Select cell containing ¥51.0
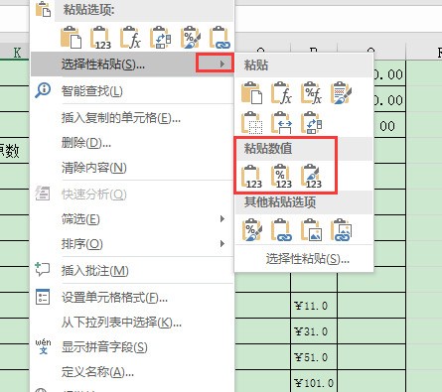 pyautogui.click(x=314, y=357)
